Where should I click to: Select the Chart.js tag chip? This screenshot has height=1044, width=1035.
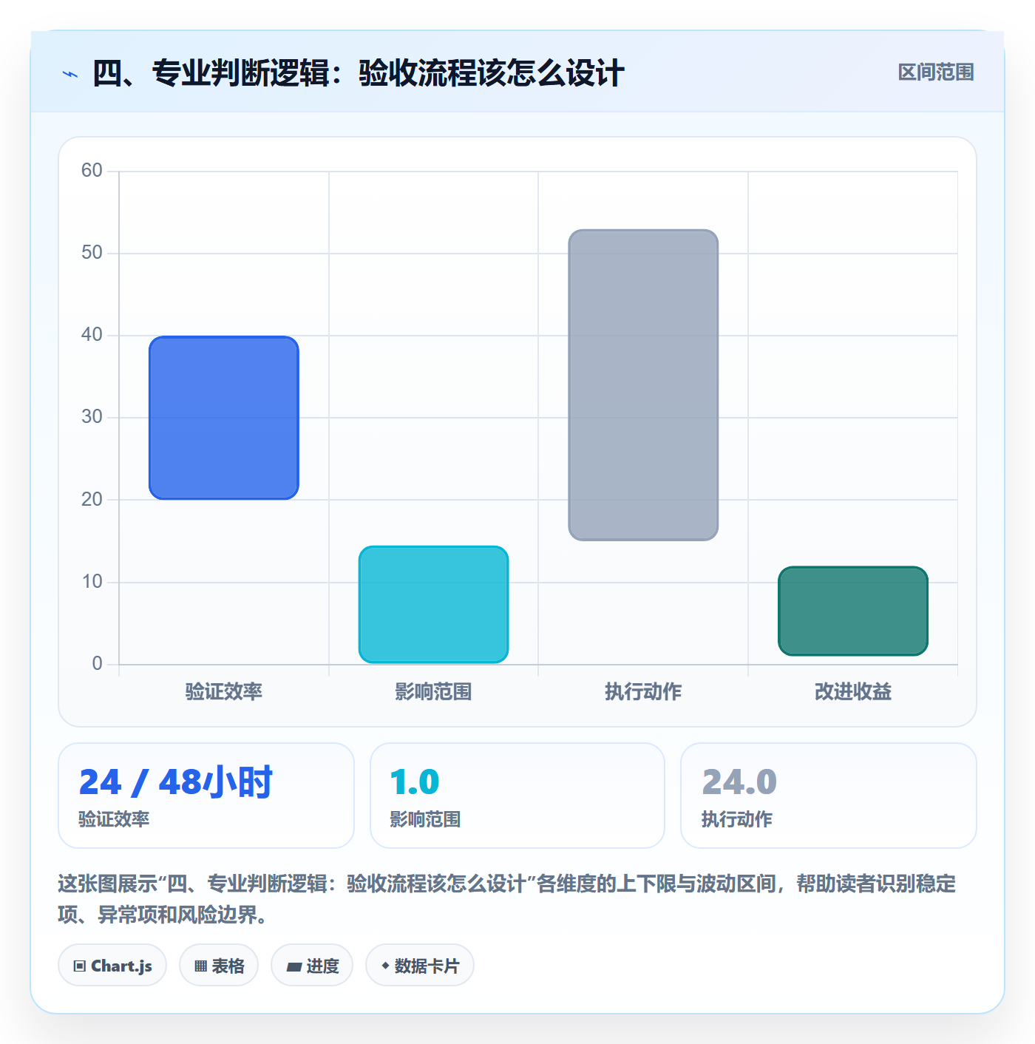[112, 965]
